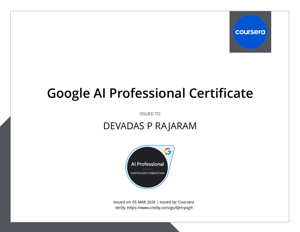The height and width of the screenshot is (232, 300).
Task: Click 'CERTIFICATE COMPLETION' text on badge
Action: pos(147,173)
